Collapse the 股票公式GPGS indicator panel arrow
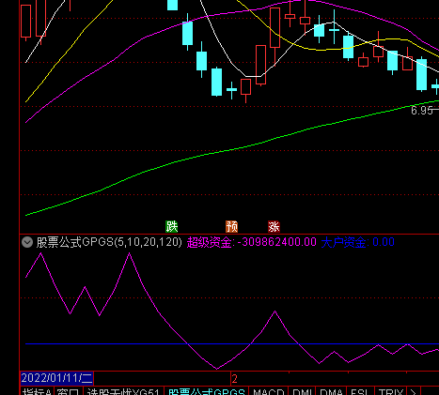 (27, 242)
